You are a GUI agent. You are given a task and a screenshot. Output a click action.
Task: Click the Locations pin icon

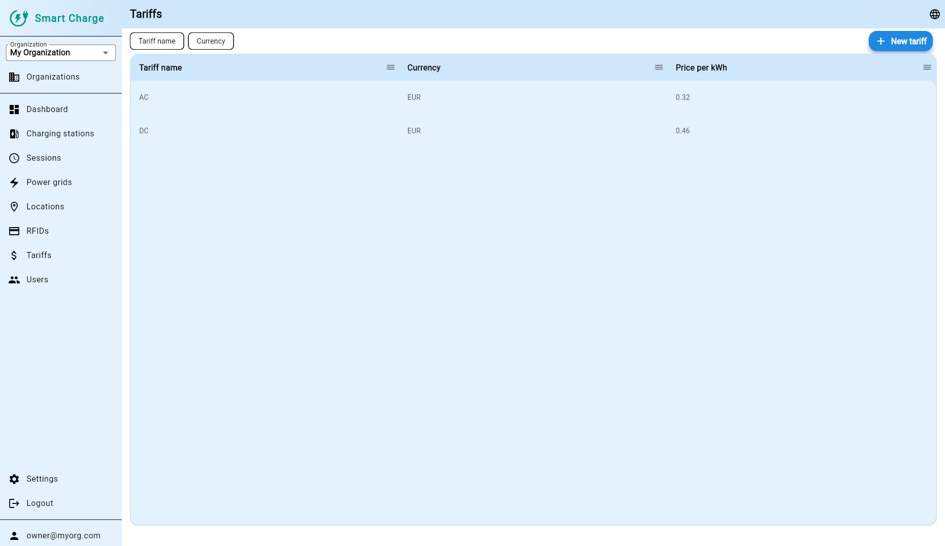click(x=14, y=207)
